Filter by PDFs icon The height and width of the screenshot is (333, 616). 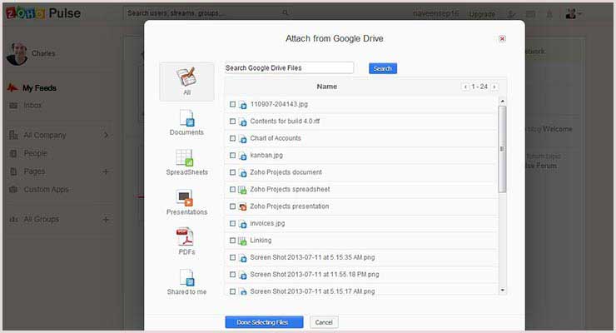[x=186, y=237]
